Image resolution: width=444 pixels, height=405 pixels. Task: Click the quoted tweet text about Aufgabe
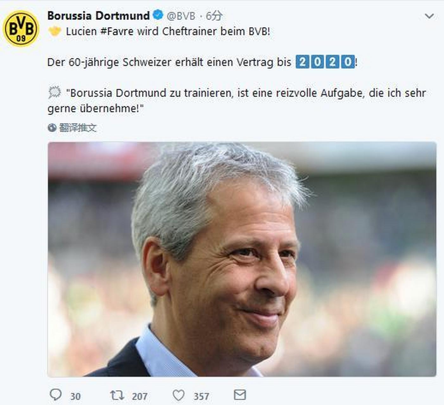236,101
